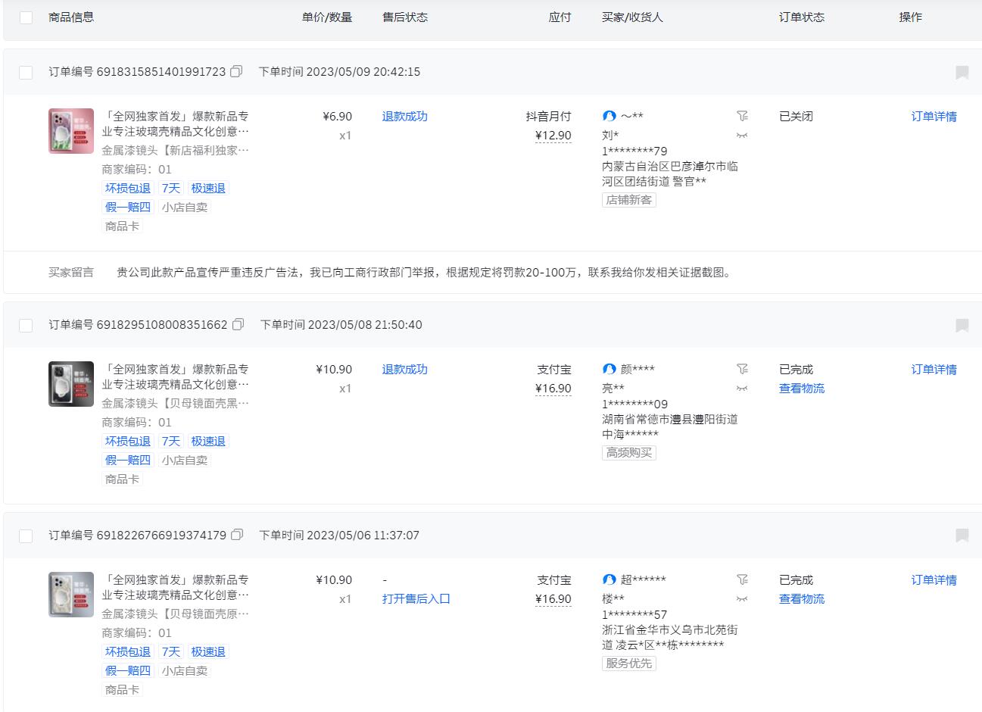982x712 pixels.
Task: Open 订单详情 for the first order
Action: [935, 116]
